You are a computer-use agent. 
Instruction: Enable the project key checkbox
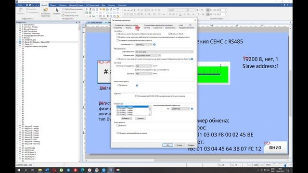pos(117,125)
